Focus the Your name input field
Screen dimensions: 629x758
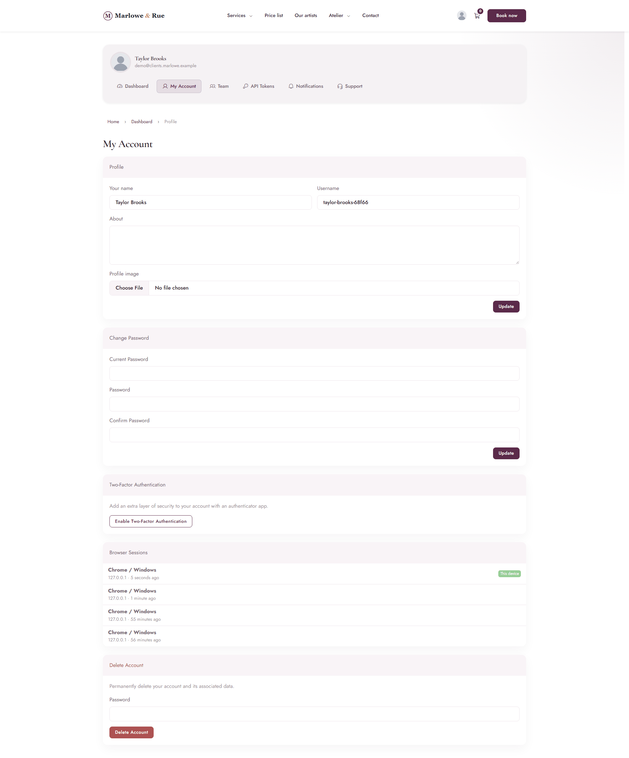210,202
